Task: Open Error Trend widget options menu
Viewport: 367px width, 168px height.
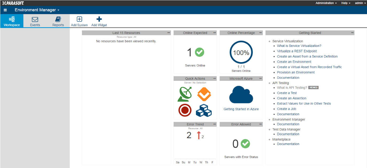Action: click(x=214, y=124)
